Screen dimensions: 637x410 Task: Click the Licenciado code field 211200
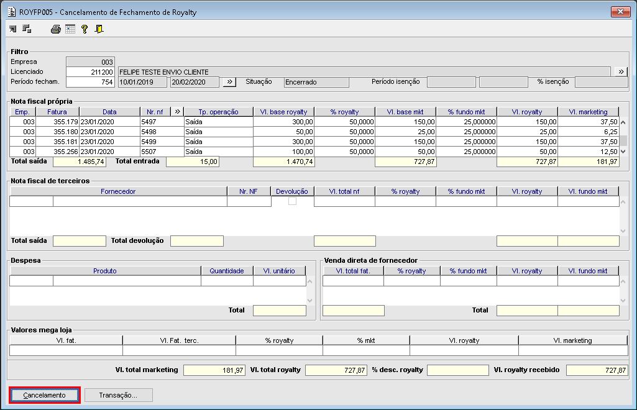pyautogui.click(x=90, y=72)
